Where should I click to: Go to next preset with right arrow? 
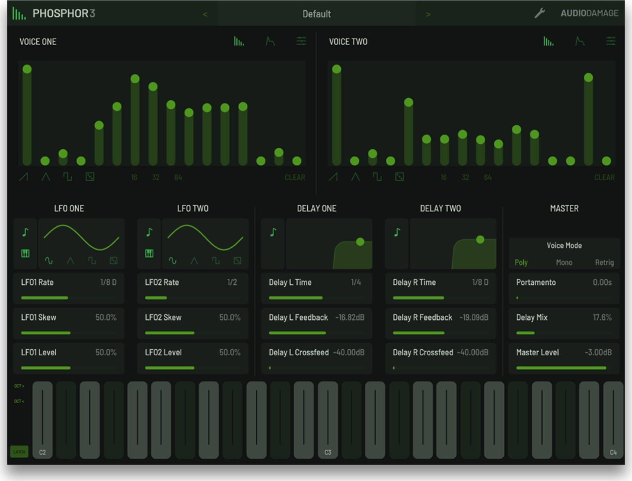428,14
